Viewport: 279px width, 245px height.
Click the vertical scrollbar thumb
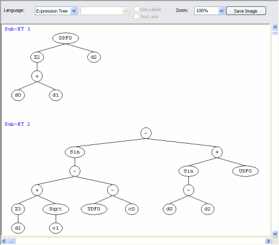(275, 33)
